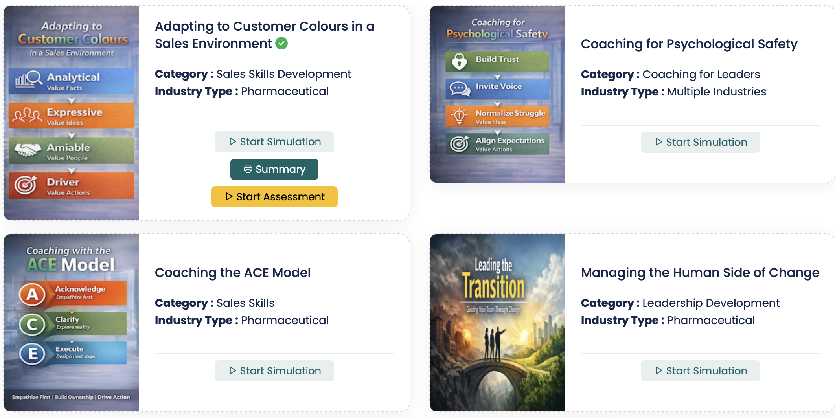Click the Build Trust padlock icon

[459, 61]
